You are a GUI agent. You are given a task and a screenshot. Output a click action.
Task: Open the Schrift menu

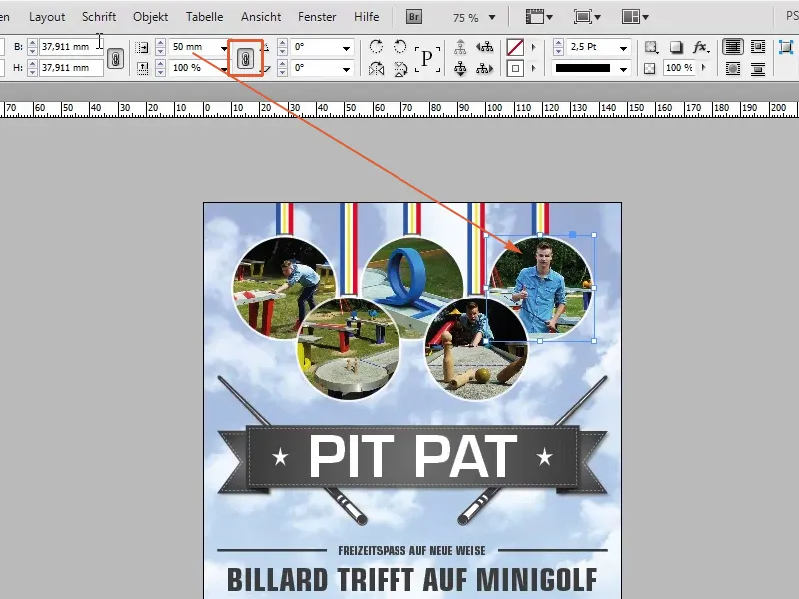99,17
